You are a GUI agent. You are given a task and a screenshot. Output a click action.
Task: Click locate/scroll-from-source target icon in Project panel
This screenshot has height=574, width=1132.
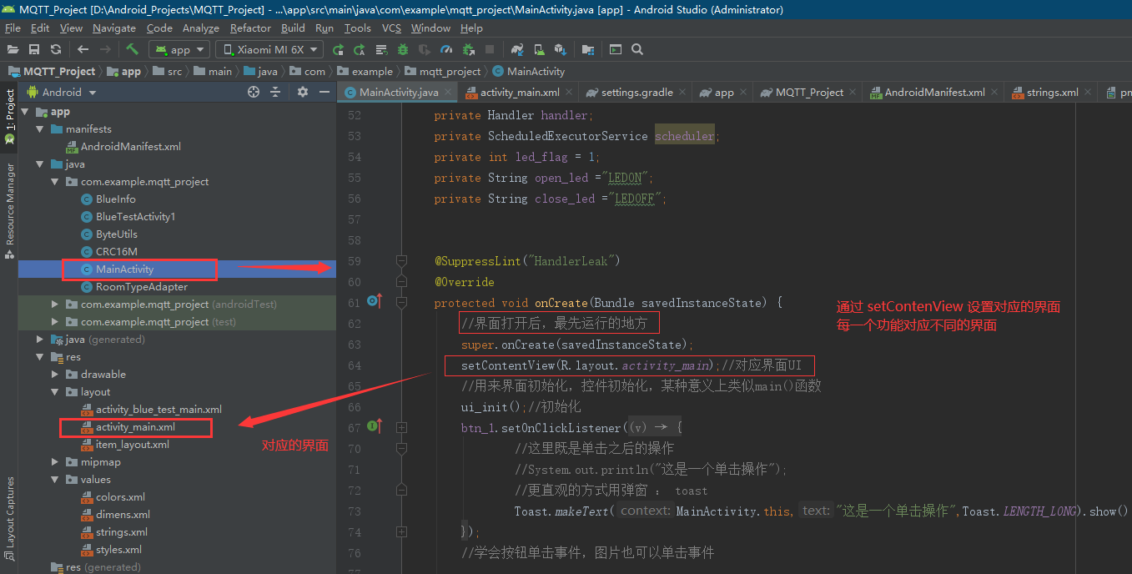coord(254,92)
